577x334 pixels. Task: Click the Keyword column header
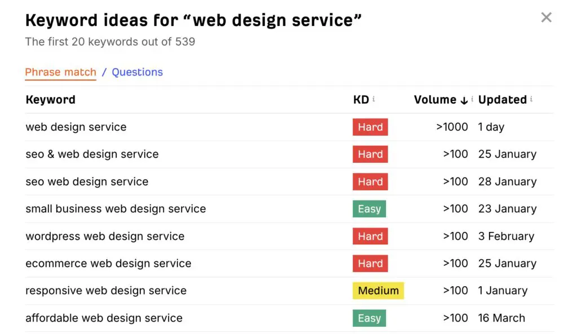pos(50,100)
